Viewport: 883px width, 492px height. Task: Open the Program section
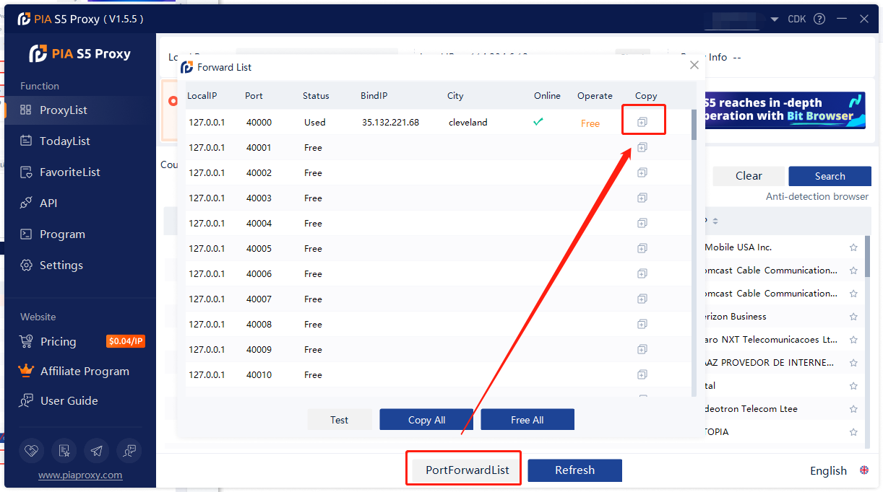(64, 234)
